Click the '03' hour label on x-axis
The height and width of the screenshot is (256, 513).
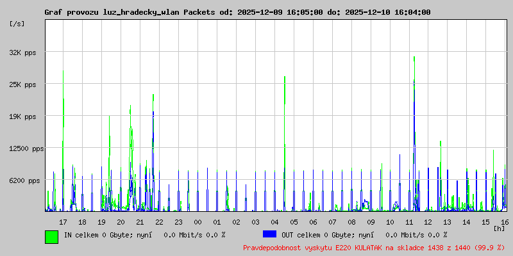tap(255, 222)
